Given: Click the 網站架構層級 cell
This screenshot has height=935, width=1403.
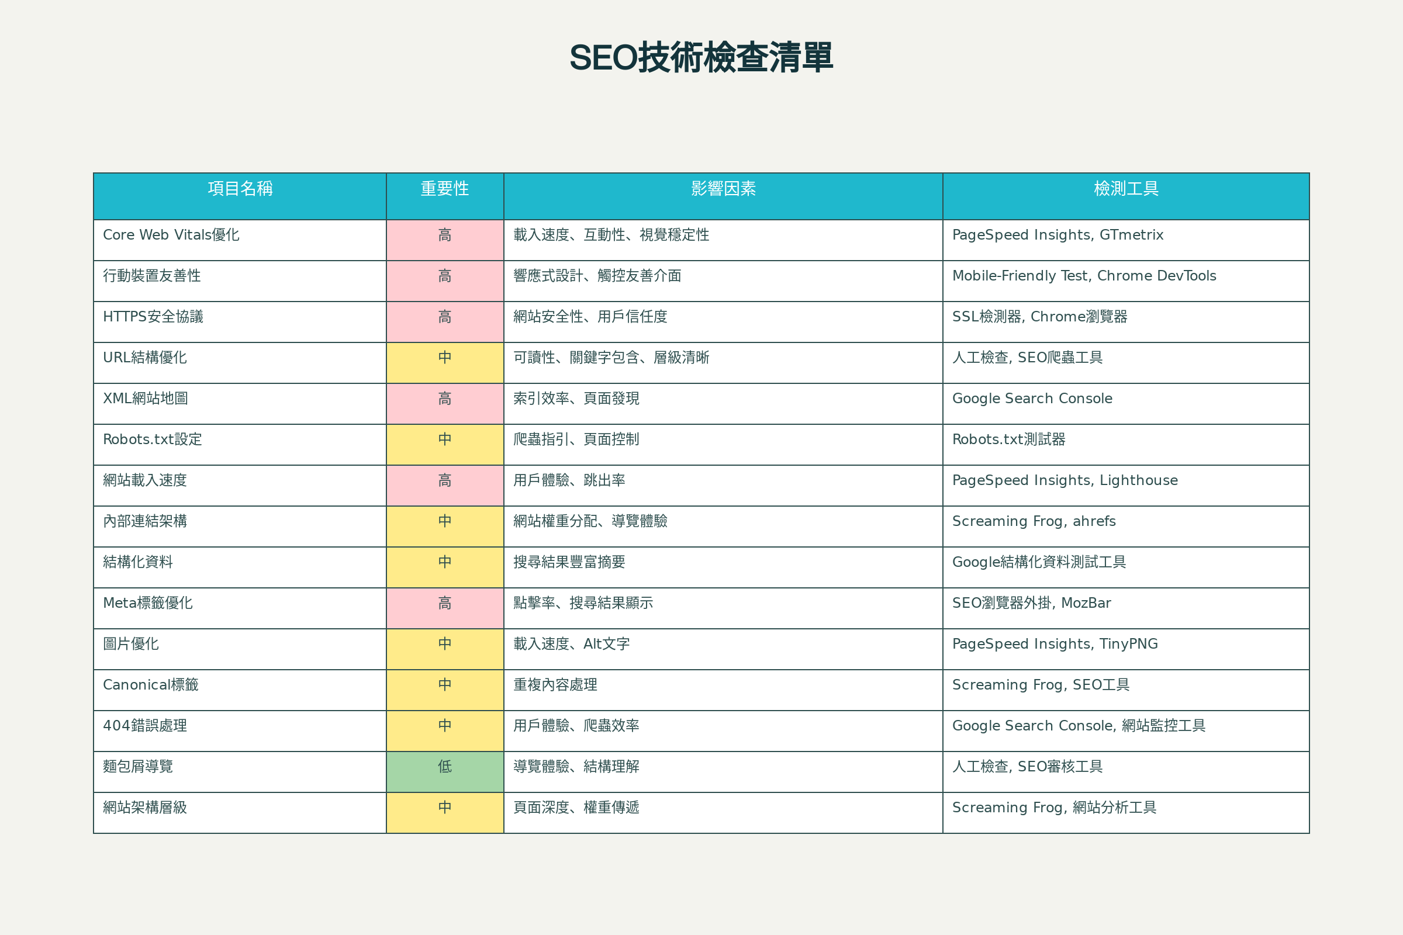Looking at the screenshot, I should tap(240, 813).
